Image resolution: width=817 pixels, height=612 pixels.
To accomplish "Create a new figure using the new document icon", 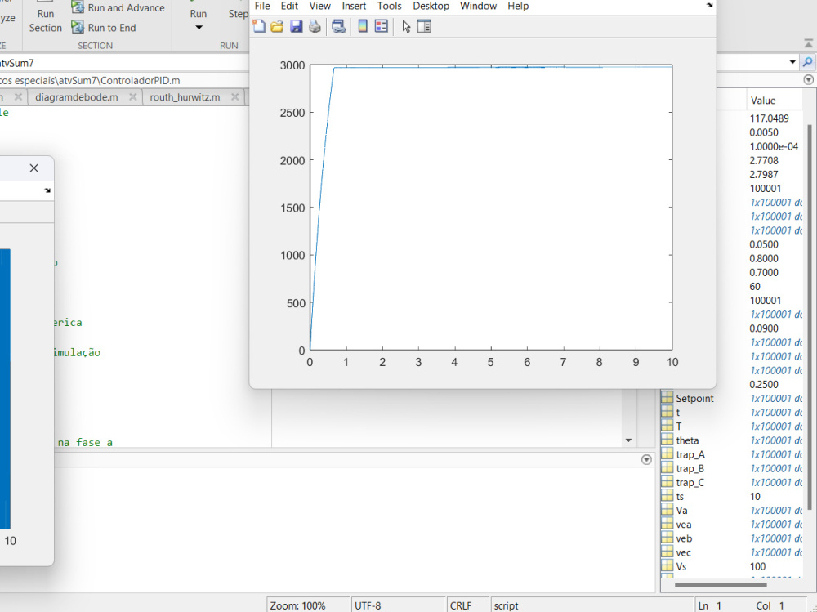I will point(259,26).
